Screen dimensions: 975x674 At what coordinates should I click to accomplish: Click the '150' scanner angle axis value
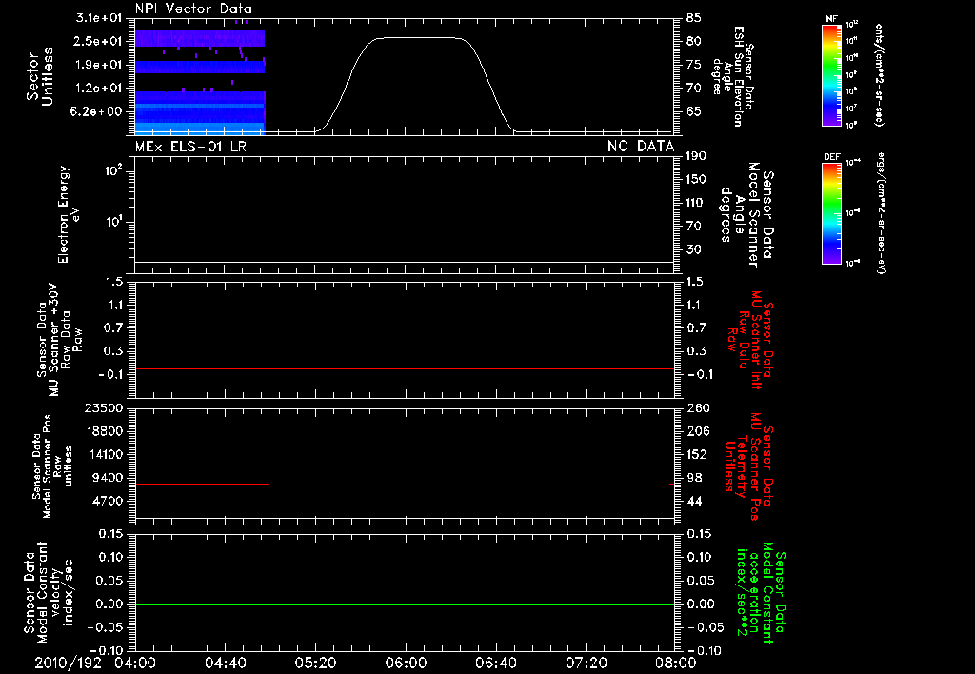tap(696, 179)
